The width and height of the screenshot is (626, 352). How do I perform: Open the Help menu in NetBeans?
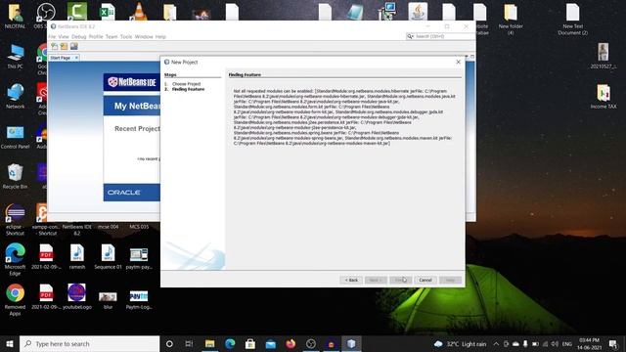(160, 36)
